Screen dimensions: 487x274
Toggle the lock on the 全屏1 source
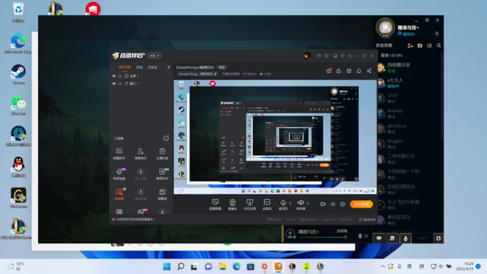120,76
